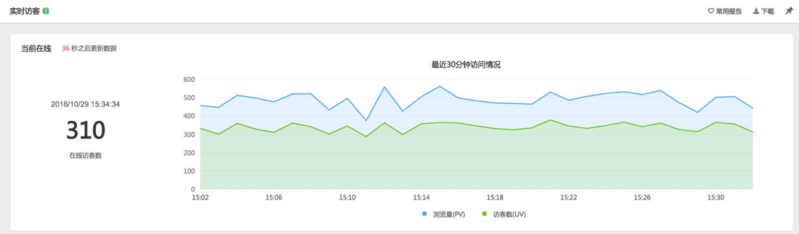Click the 下载 button text
The width and height of the screenshot is (799, 234).
tap(767, 11)
